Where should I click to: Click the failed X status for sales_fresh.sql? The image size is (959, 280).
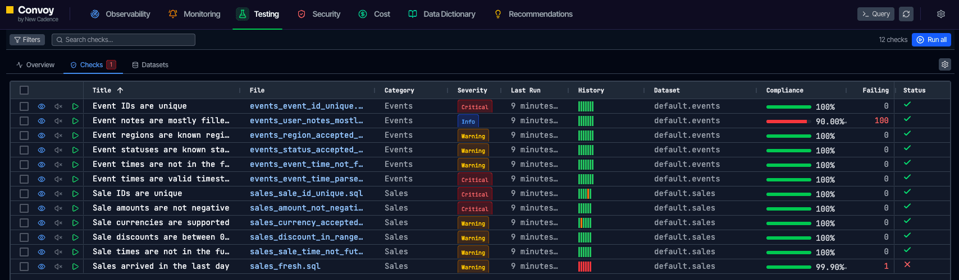tap(907, 264)
